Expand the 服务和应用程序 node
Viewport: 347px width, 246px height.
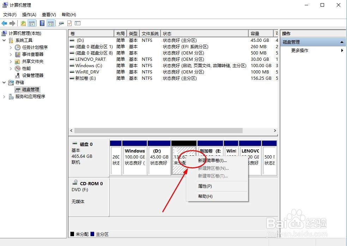tap(4, 96)
